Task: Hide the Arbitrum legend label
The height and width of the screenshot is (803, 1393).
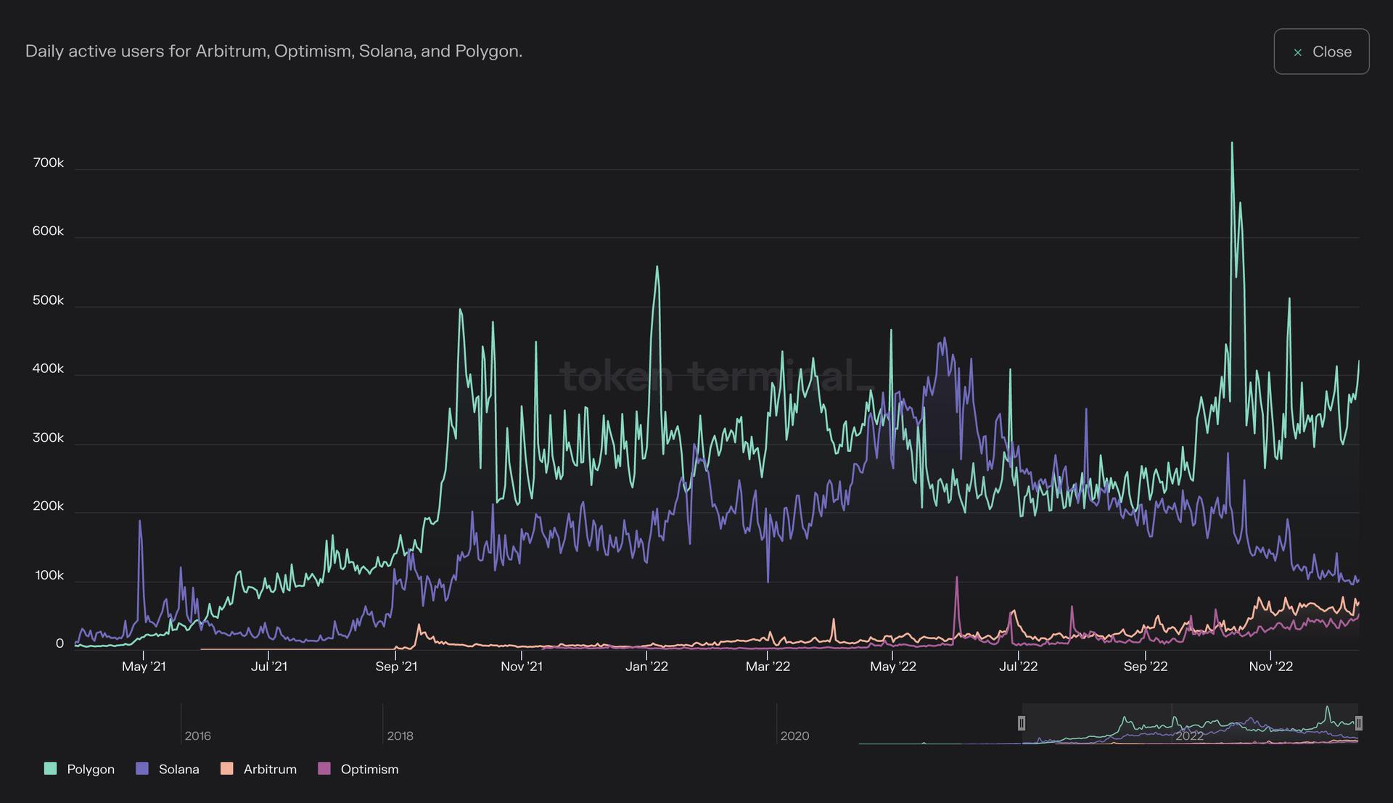Action: [x=270, y=769]
